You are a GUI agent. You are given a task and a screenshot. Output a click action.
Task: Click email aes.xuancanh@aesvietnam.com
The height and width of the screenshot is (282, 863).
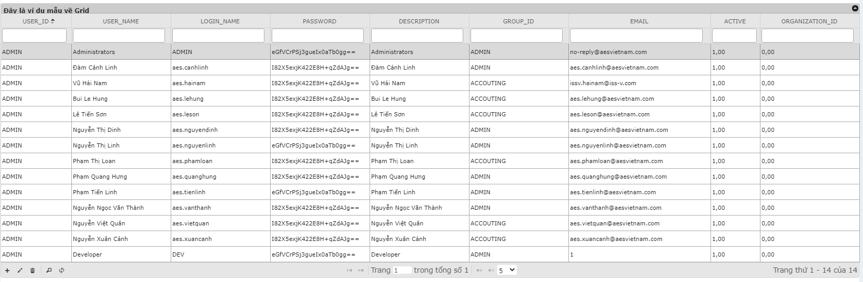pyautogui.click(x=616, y=239)
